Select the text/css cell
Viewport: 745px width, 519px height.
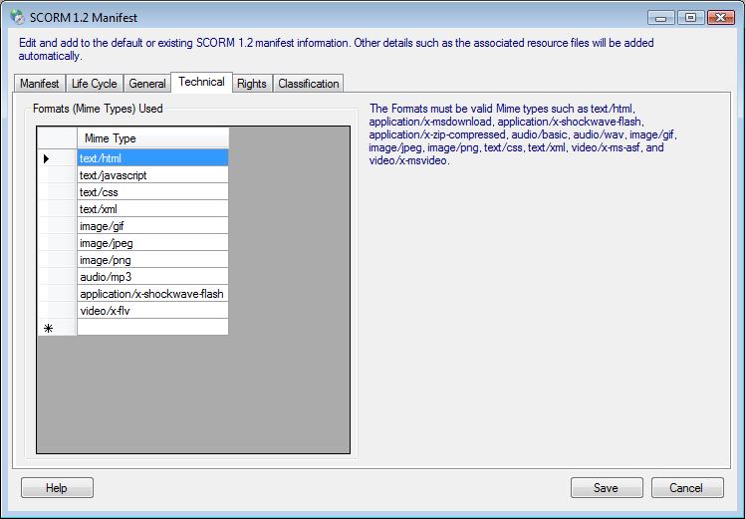pos(152,192)
